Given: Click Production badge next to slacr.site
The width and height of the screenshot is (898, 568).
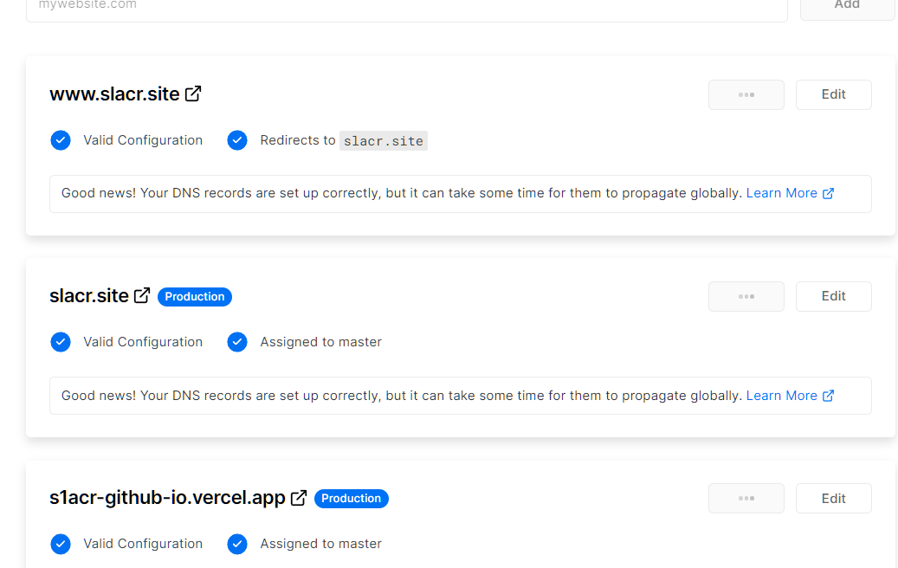Looking at the screenshot, I should coord(195,296).
